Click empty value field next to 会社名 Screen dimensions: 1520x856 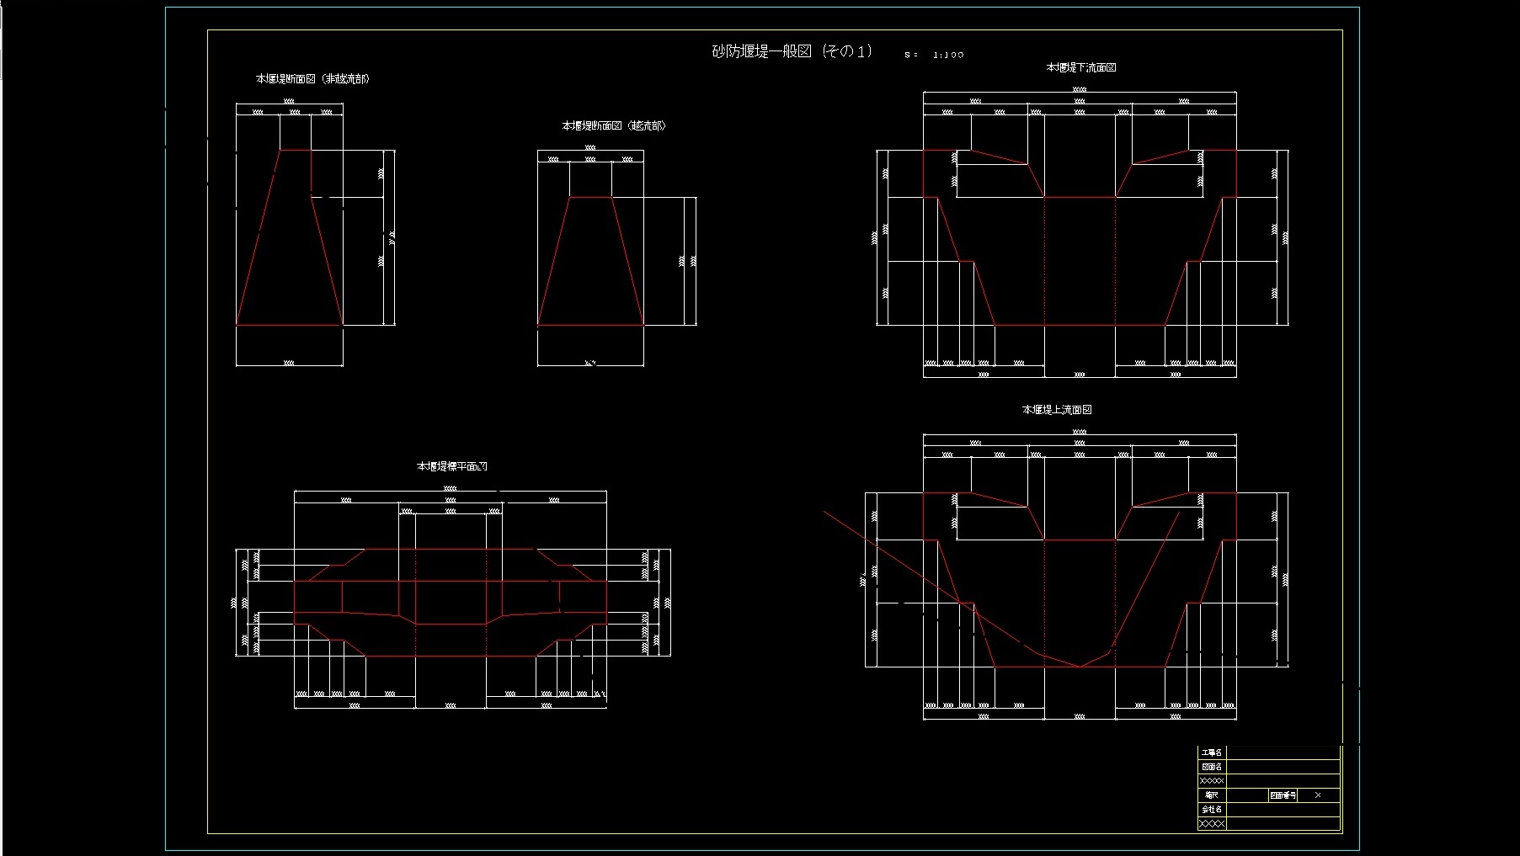click(x=1283, y=810)
